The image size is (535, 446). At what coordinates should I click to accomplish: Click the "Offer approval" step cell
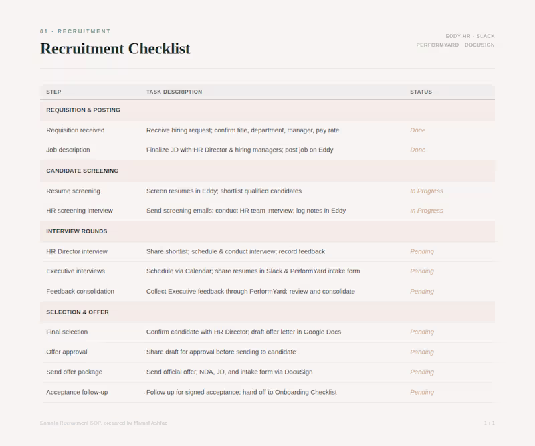[66, 352]
